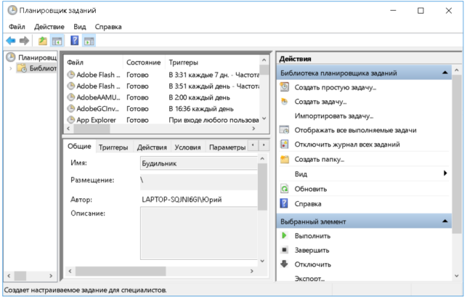Screen dimensions: 467x297
Task: Click the 'Создать задачу' action
Action: coord(320,102)
